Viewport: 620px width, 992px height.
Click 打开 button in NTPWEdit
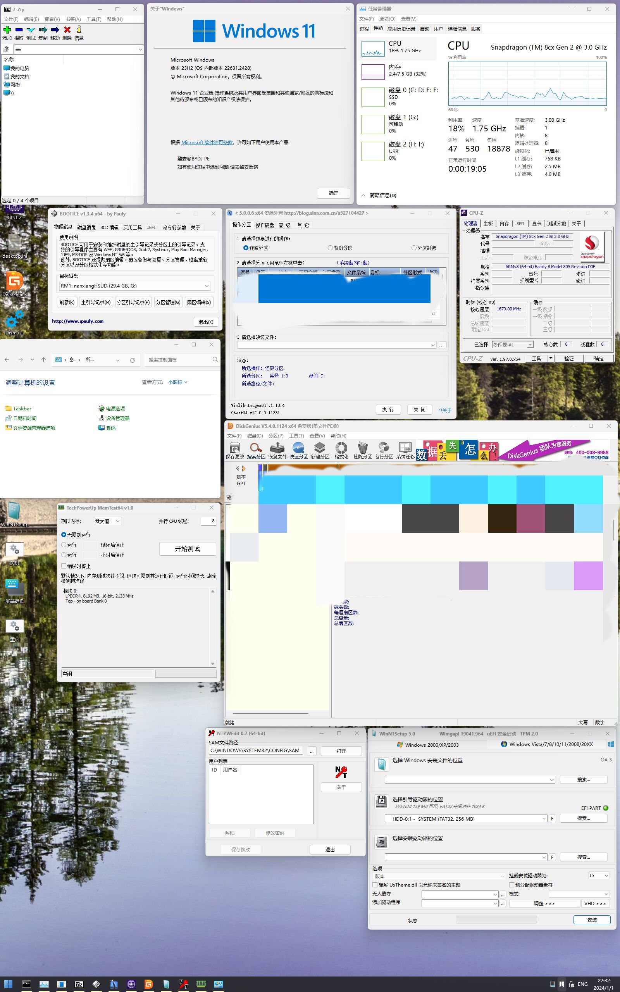[341, 751]
